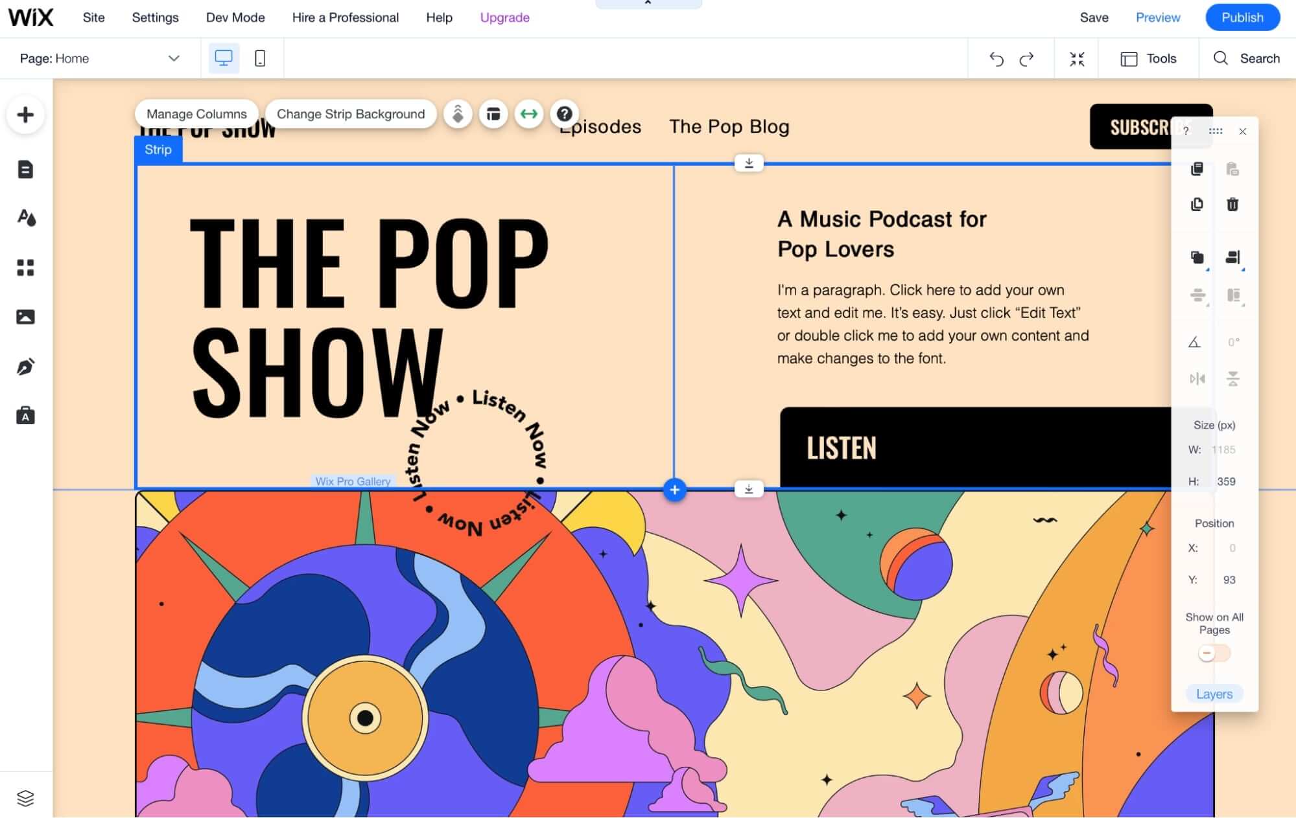Screen dimensions: 1296x818
Task: Click the Paste icon in the toolbar panel
Action: point(1232,169)
